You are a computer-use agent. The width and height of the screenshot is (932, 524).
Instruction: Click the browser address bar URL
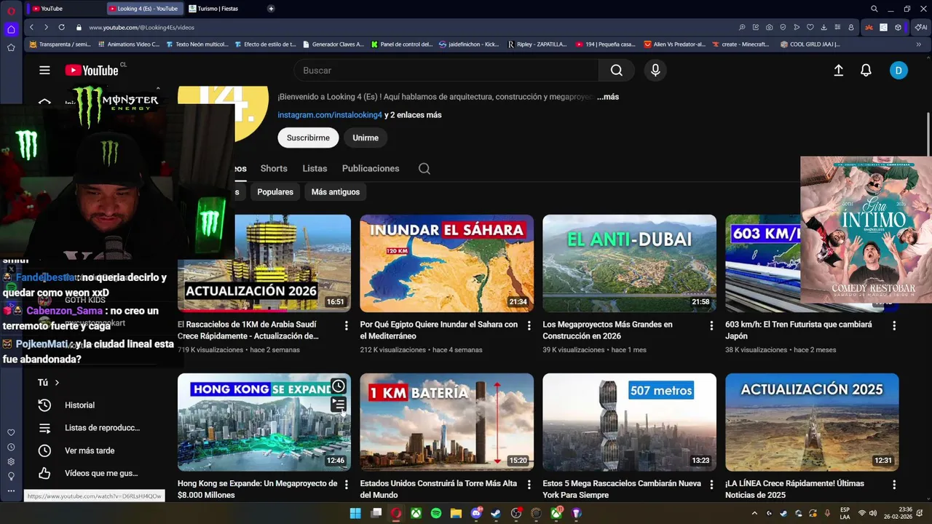tap(141, 27)
